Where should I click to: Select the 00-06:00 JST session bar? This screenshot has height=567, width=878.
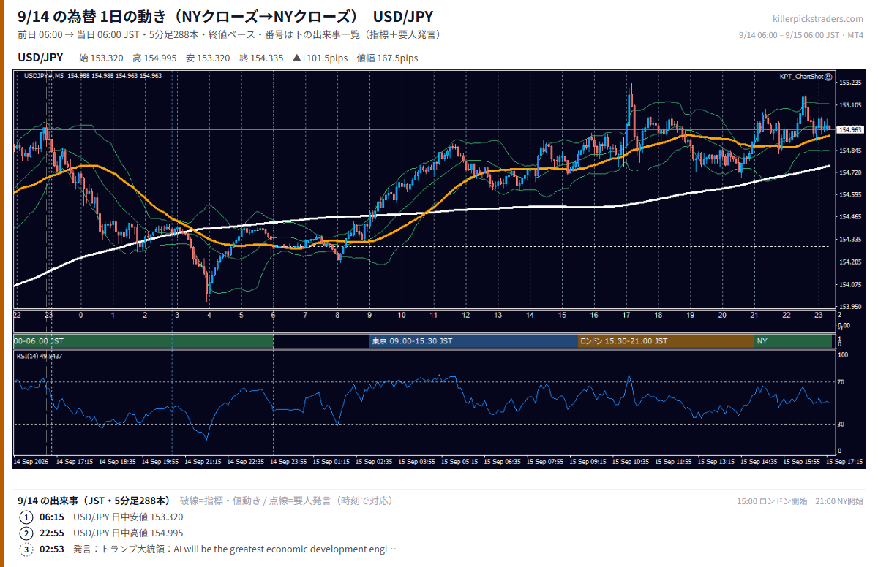(143, 341)
